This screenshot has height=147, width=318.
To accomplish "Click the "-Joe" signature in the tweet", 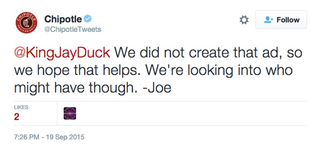I will pos(157,88).
